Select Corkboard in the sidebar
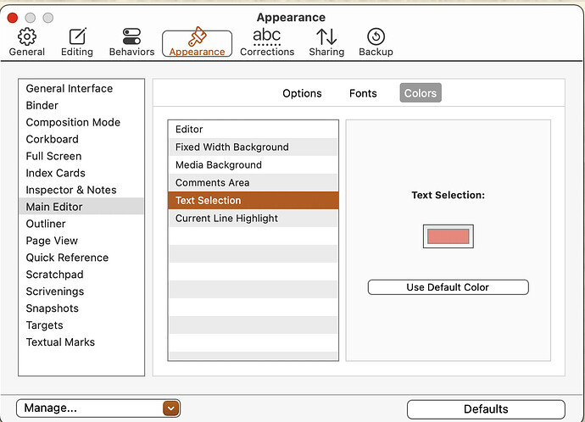This screenshot has width=585, height=422. coord(81,139)
